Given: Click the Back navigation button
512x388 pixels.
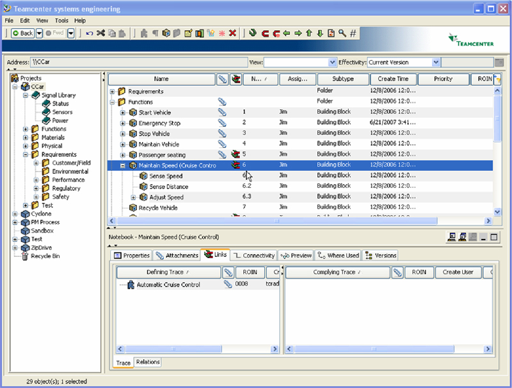Looking at the screenshot, I should (22, 33).
